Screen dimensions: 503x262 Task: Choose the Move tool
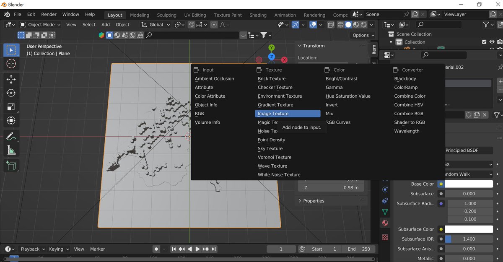11,80
